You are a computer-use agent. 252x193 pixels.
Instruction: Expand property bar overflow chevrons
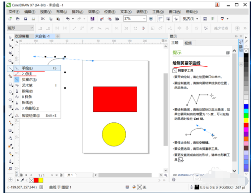click(x=245, y=28)
